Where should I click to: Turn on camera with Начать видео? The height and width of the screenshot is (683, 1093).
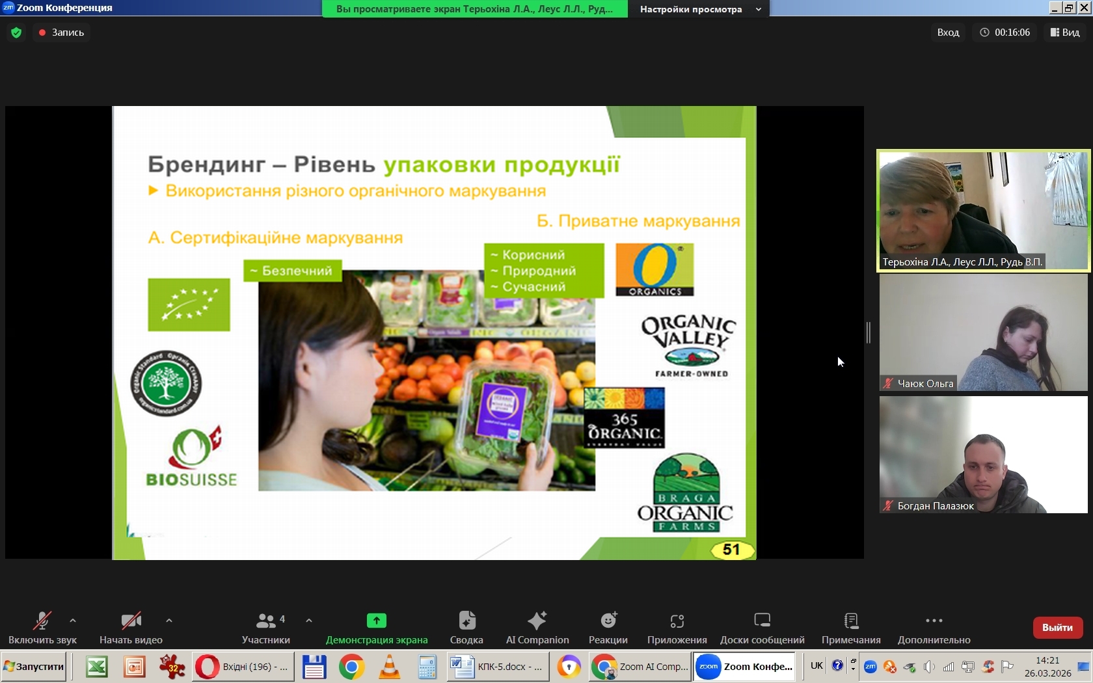131,621
